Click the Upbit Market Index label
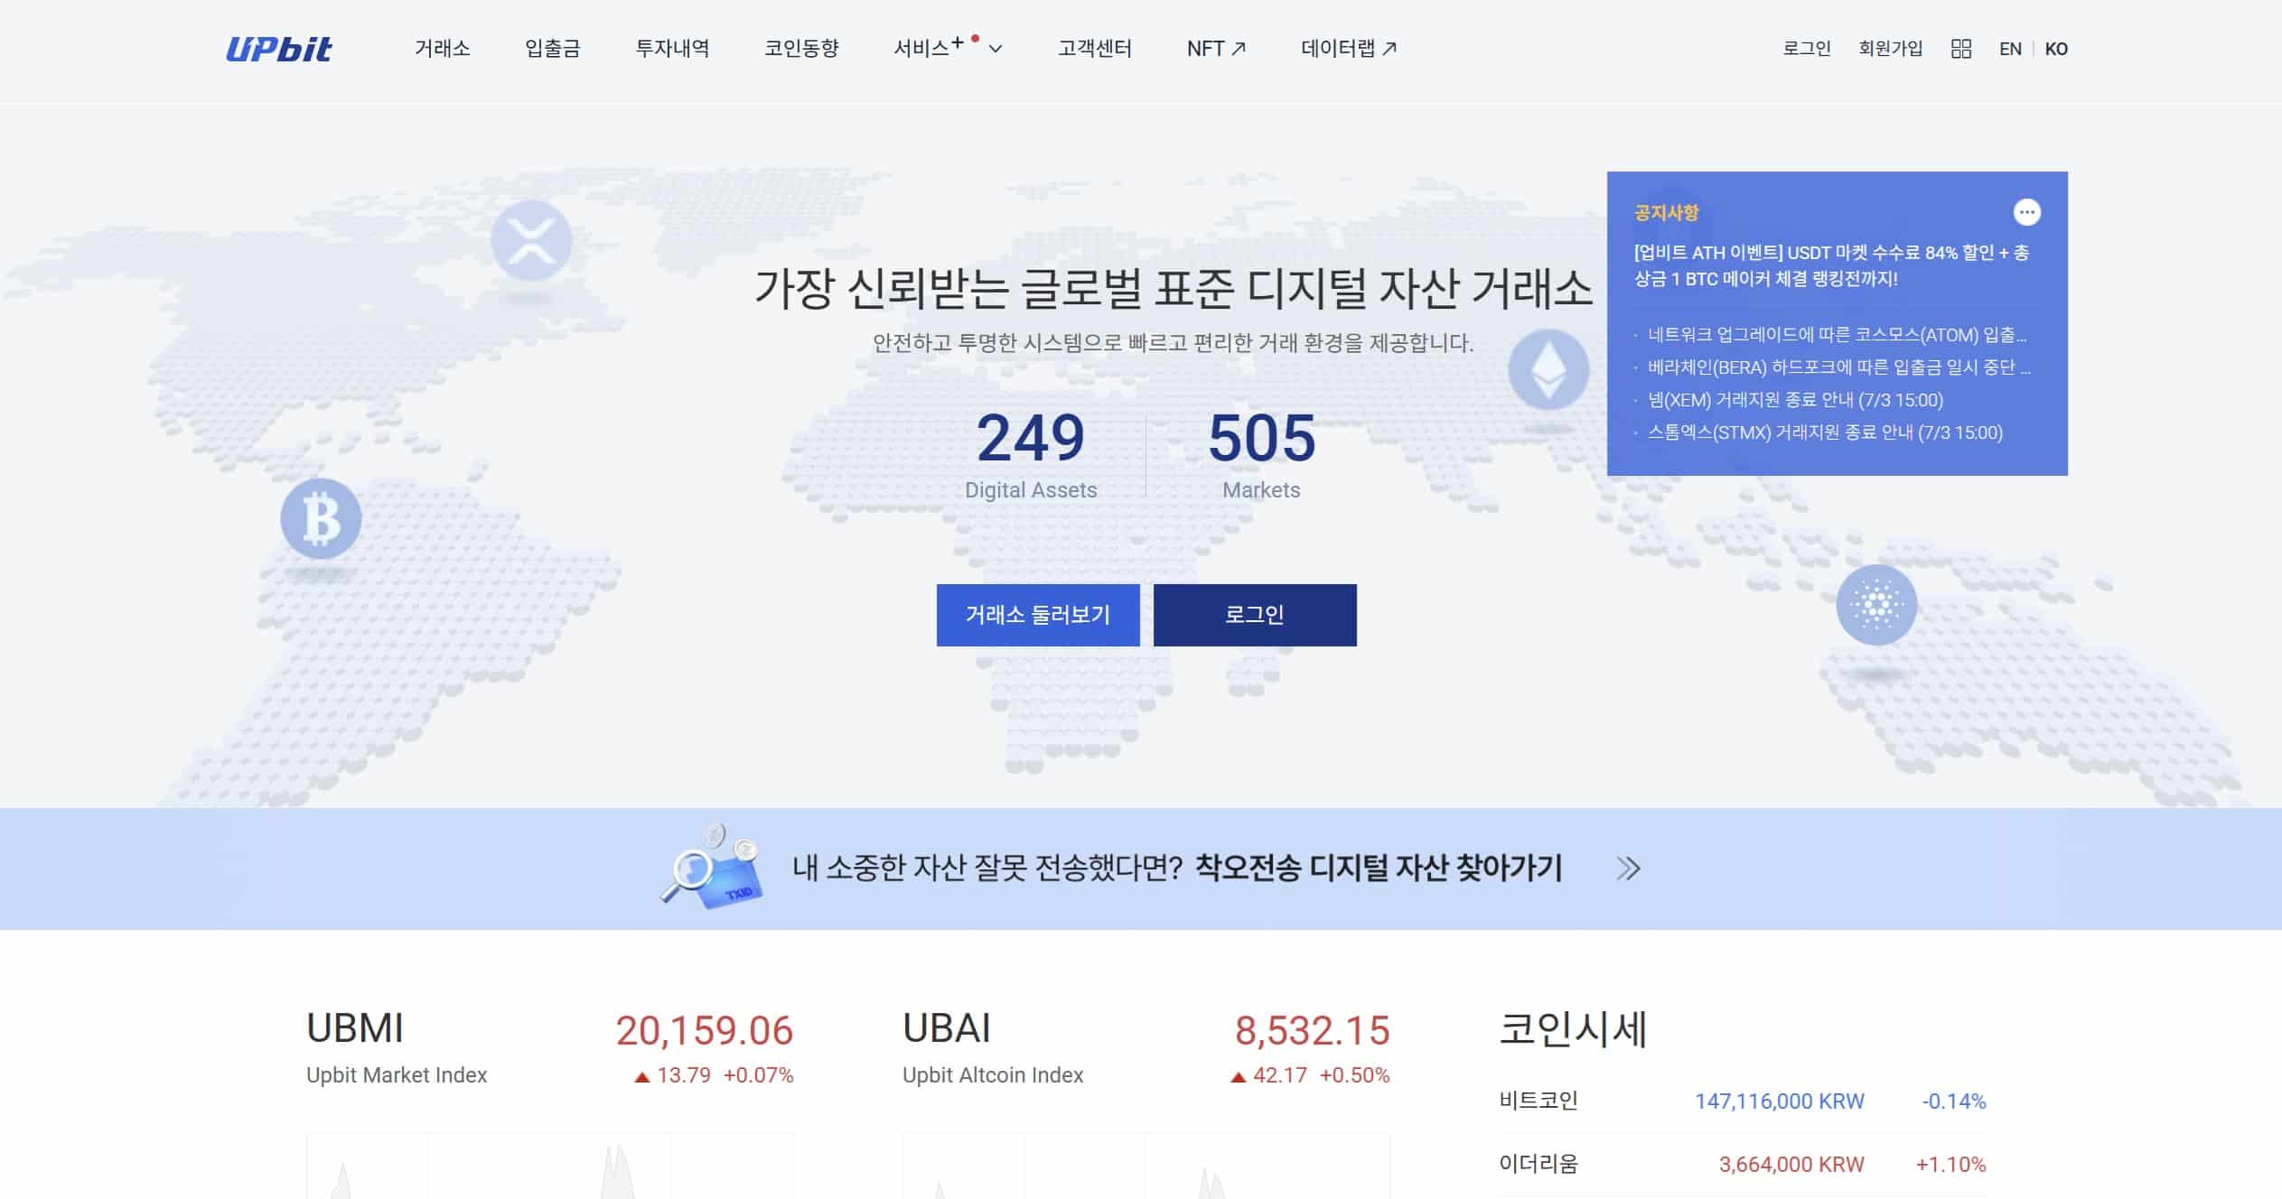Image resolution: width=2282 pixels, height=1199 pixels. pyautogui.click(x=397, y=1075)
